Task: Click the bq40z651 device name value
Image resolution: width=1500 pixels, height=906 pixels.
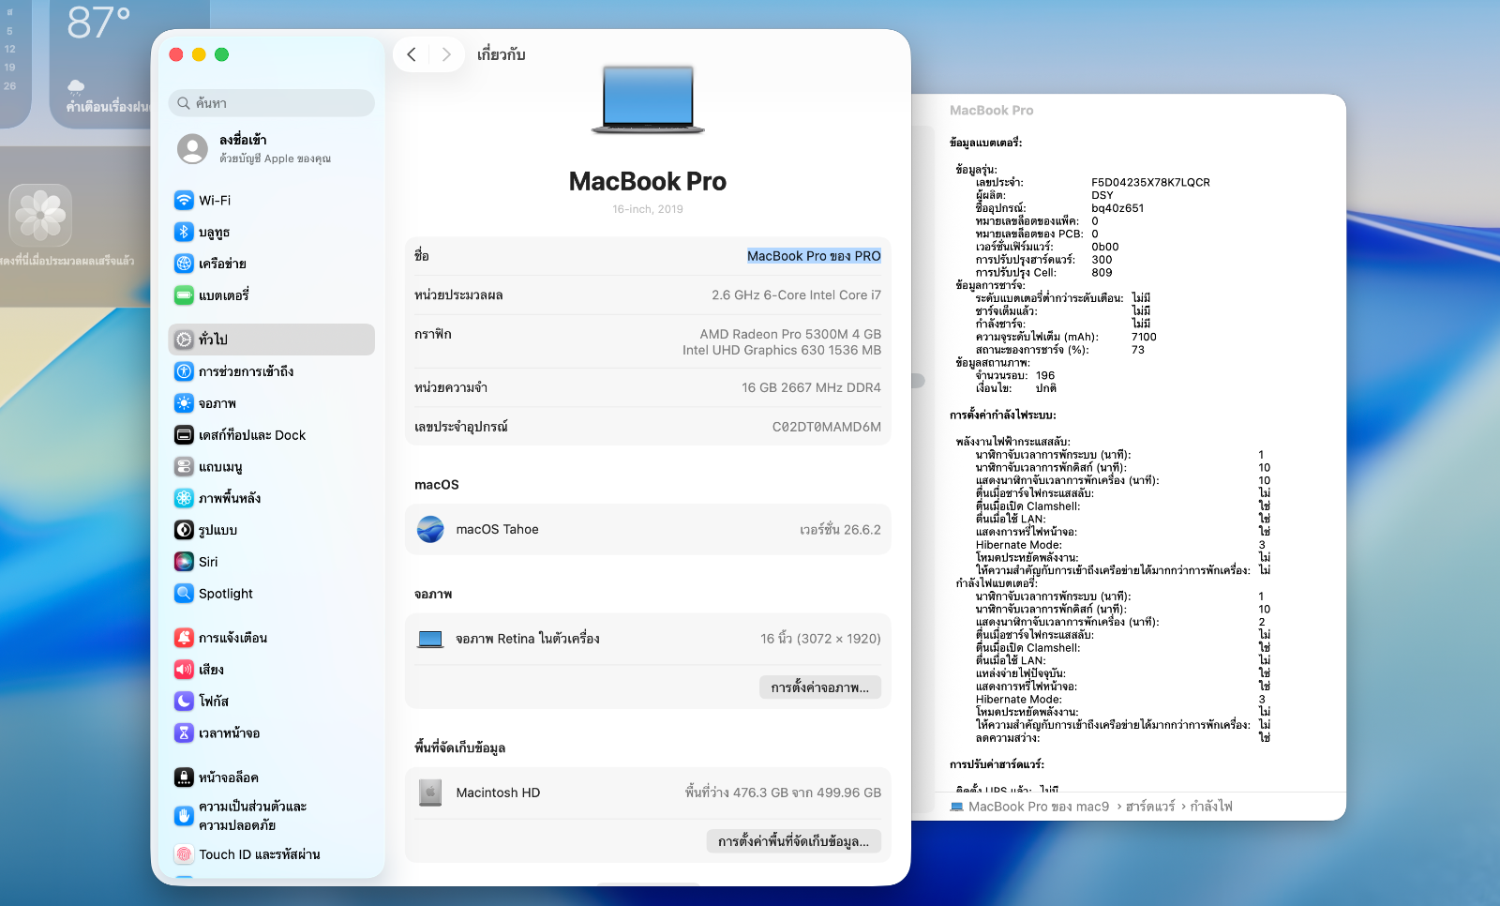Action: tap(1117, 208)
